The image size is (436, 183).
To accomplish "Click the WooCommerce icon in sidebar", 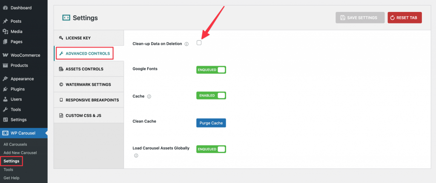I will pos(5,55).
